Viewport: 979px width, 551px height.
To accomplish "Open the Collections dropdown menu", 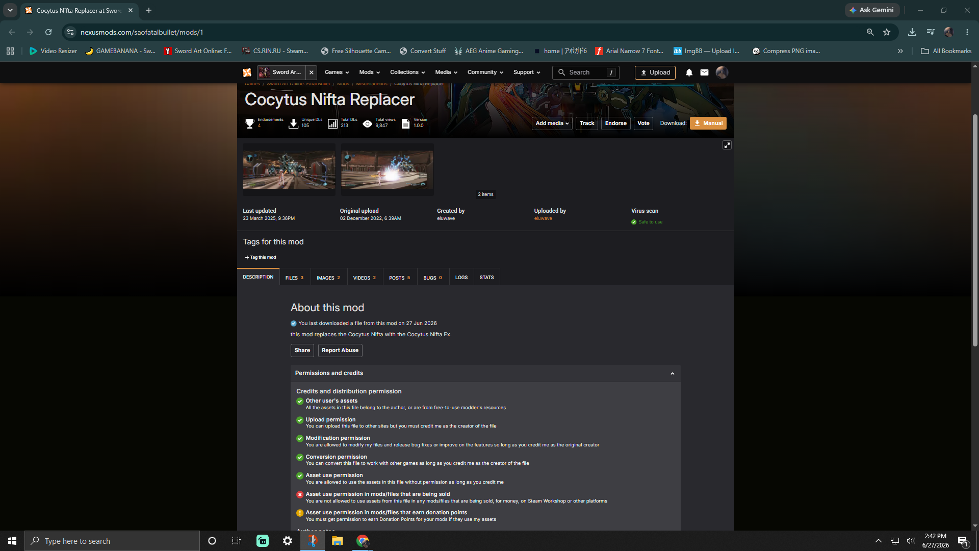I will click(x=407, y=72).
